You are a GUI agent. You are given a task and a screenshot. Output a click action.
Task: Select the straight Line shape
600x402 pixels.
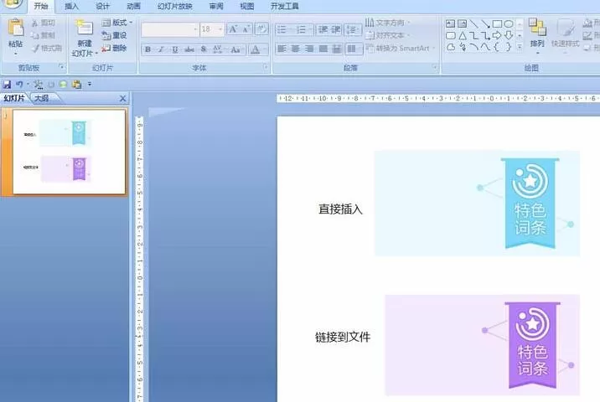tap(473, 23)
